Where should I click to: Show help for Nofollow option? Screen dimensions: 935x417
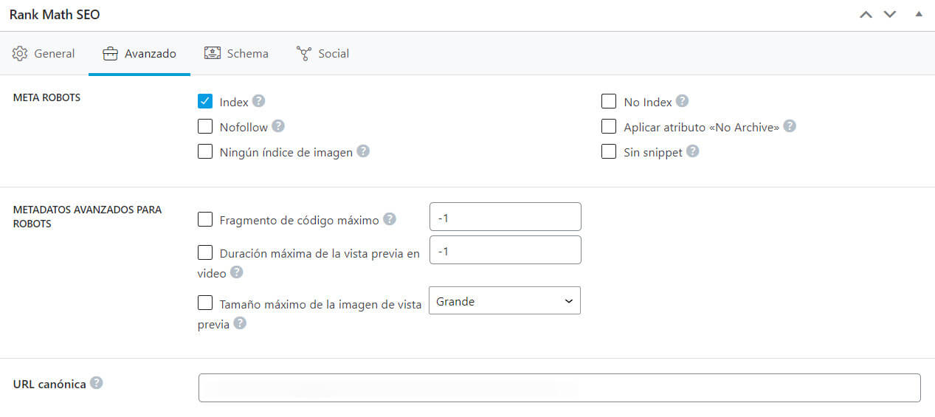coord(278,126)
